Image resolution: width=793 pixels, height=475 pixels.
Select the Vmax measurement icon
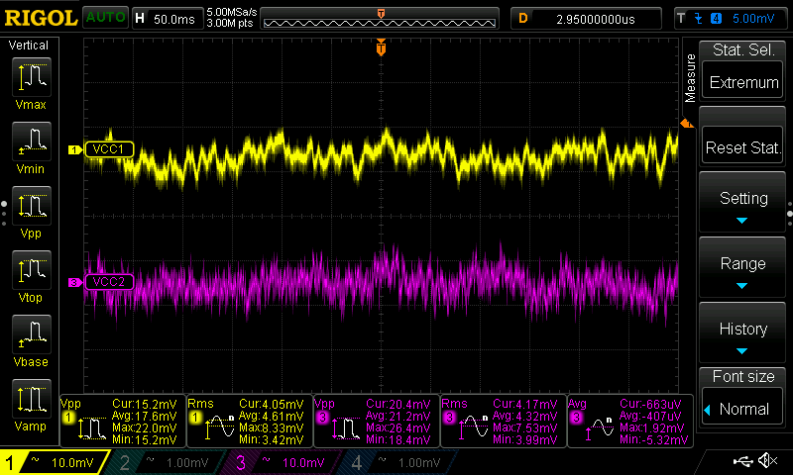tap(32, 77)
